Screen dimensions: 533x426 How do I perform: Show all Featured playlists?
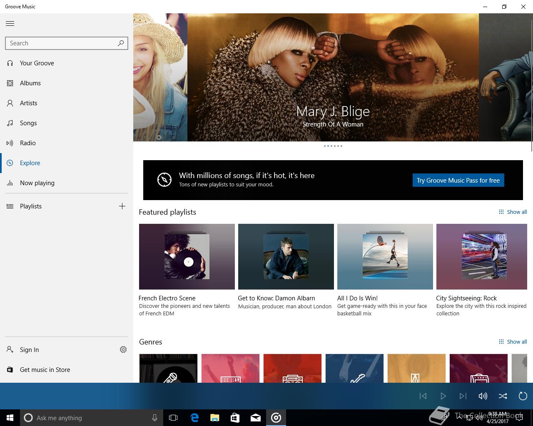click(x=513, y=212)
